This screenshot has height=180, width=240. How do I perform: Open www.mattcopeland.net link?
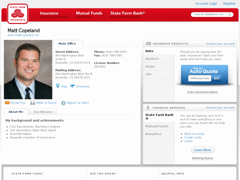tap(23, 35)
